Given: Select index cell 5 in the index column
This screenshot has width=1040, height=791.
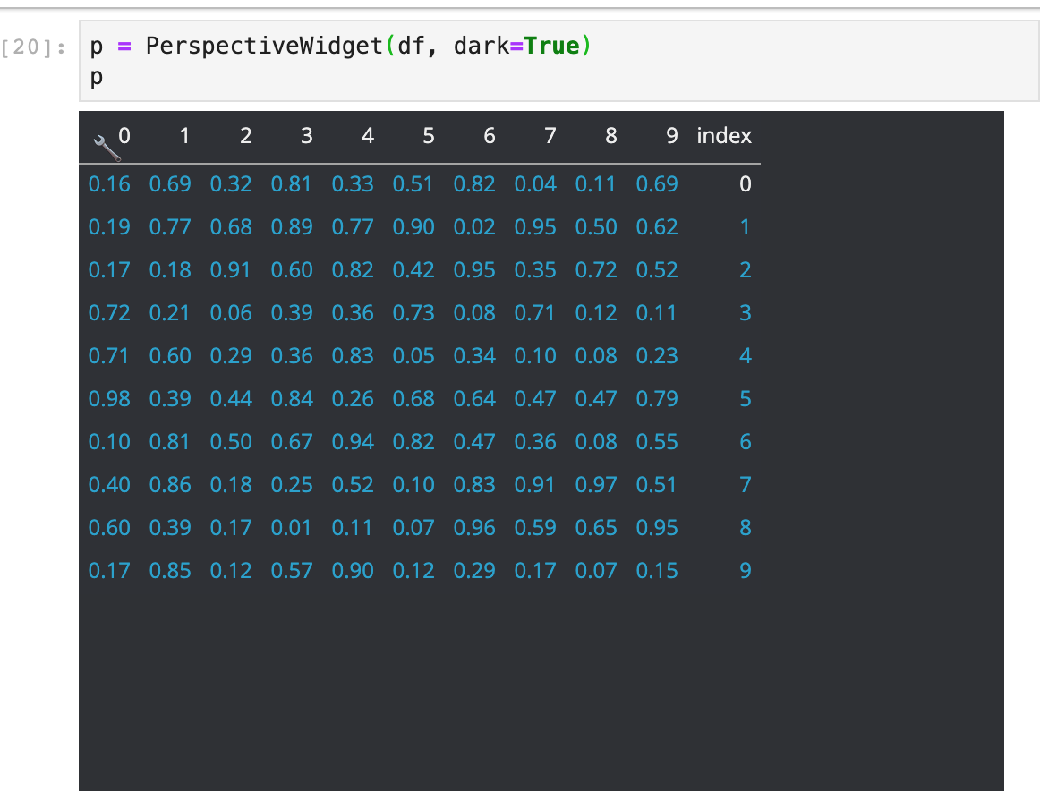Looking at the screenshot, I should [746, 398].
